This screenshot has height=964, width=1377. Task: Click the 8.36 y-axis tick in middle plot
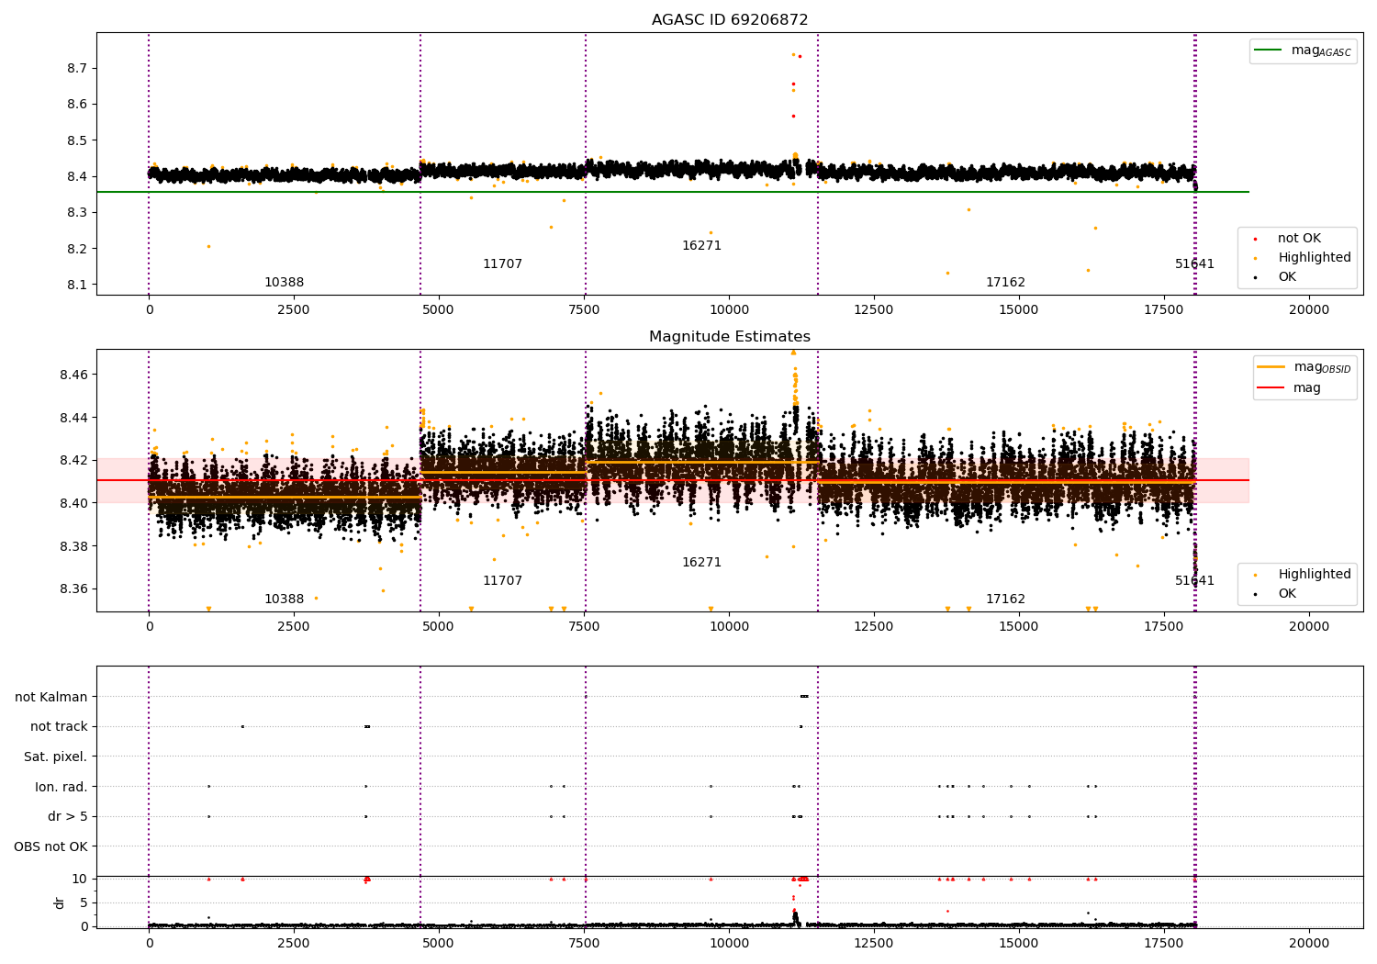(73, 589)
